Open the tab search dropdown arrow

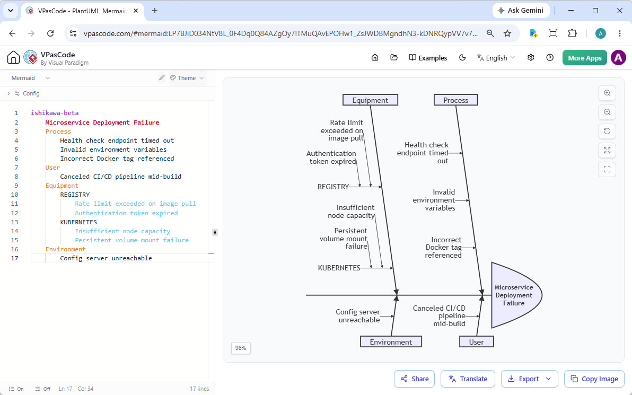(x=11, y=11)
